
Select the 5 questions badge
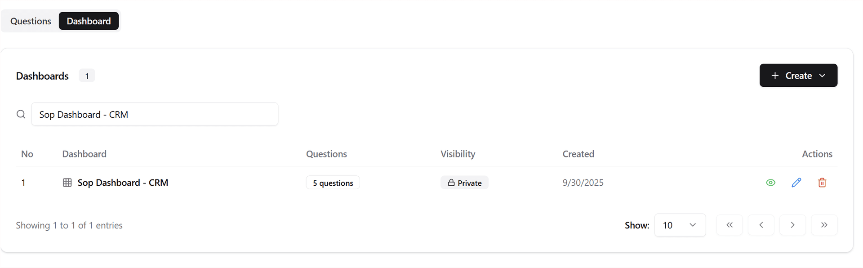point(333,183)
